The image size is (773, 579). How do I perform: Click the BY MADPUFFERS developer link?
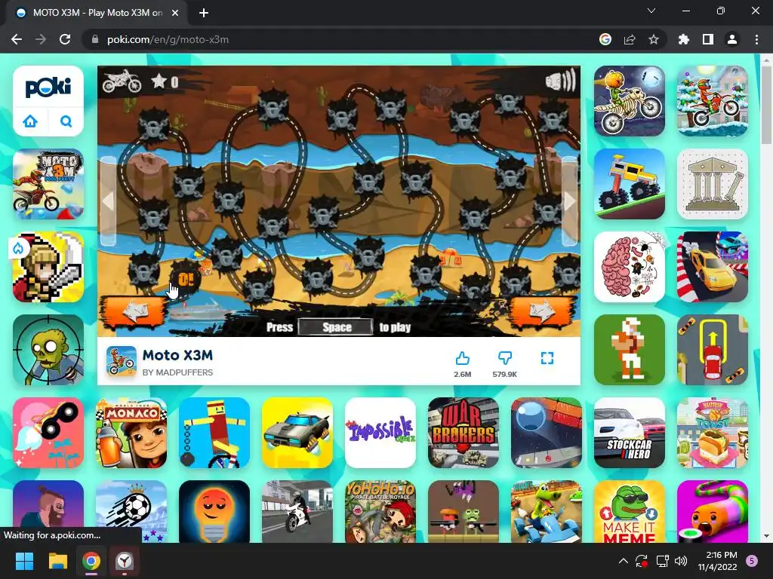[x=177, y=372]
